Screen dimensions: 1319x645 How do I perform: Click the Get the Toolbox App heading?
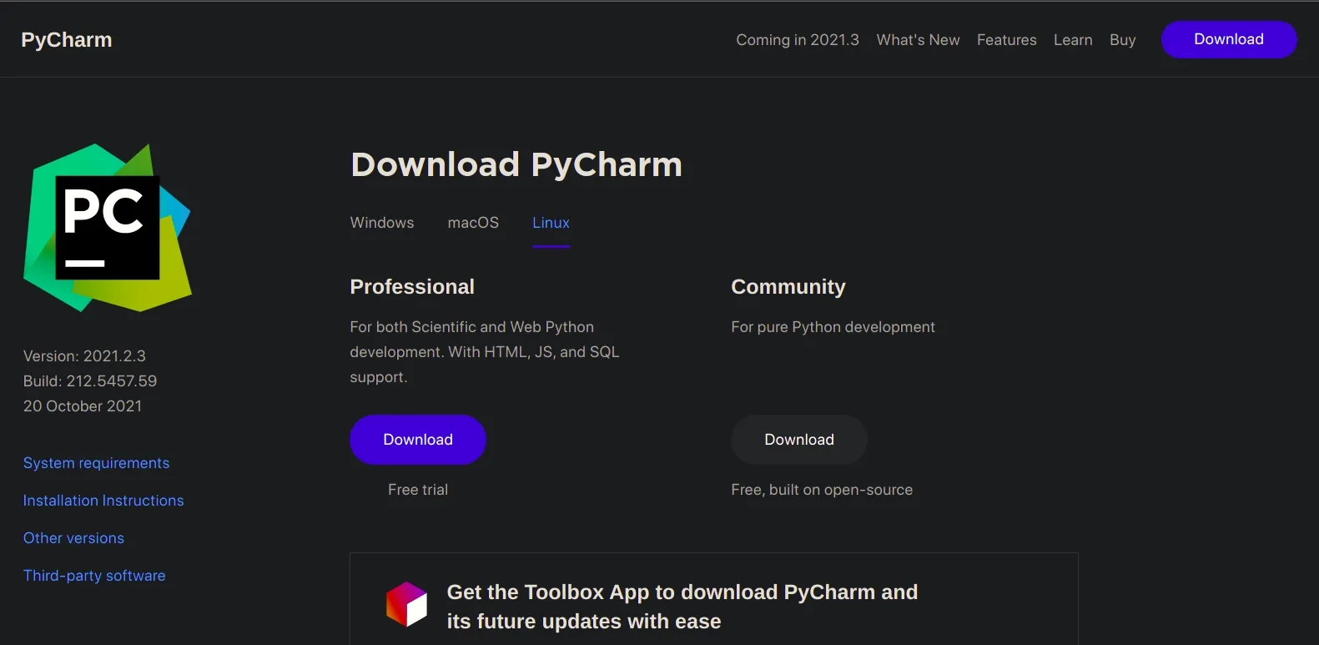(682, 607)
